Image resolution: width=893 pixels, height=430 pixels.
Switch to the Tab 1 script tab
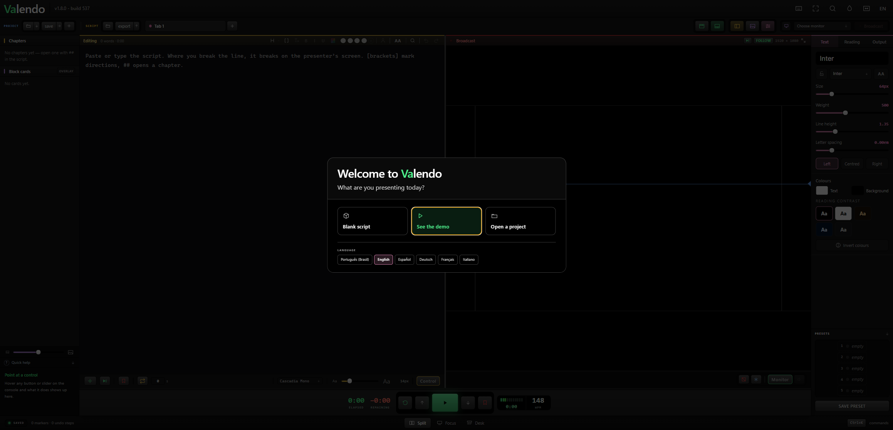pos(185,26)
